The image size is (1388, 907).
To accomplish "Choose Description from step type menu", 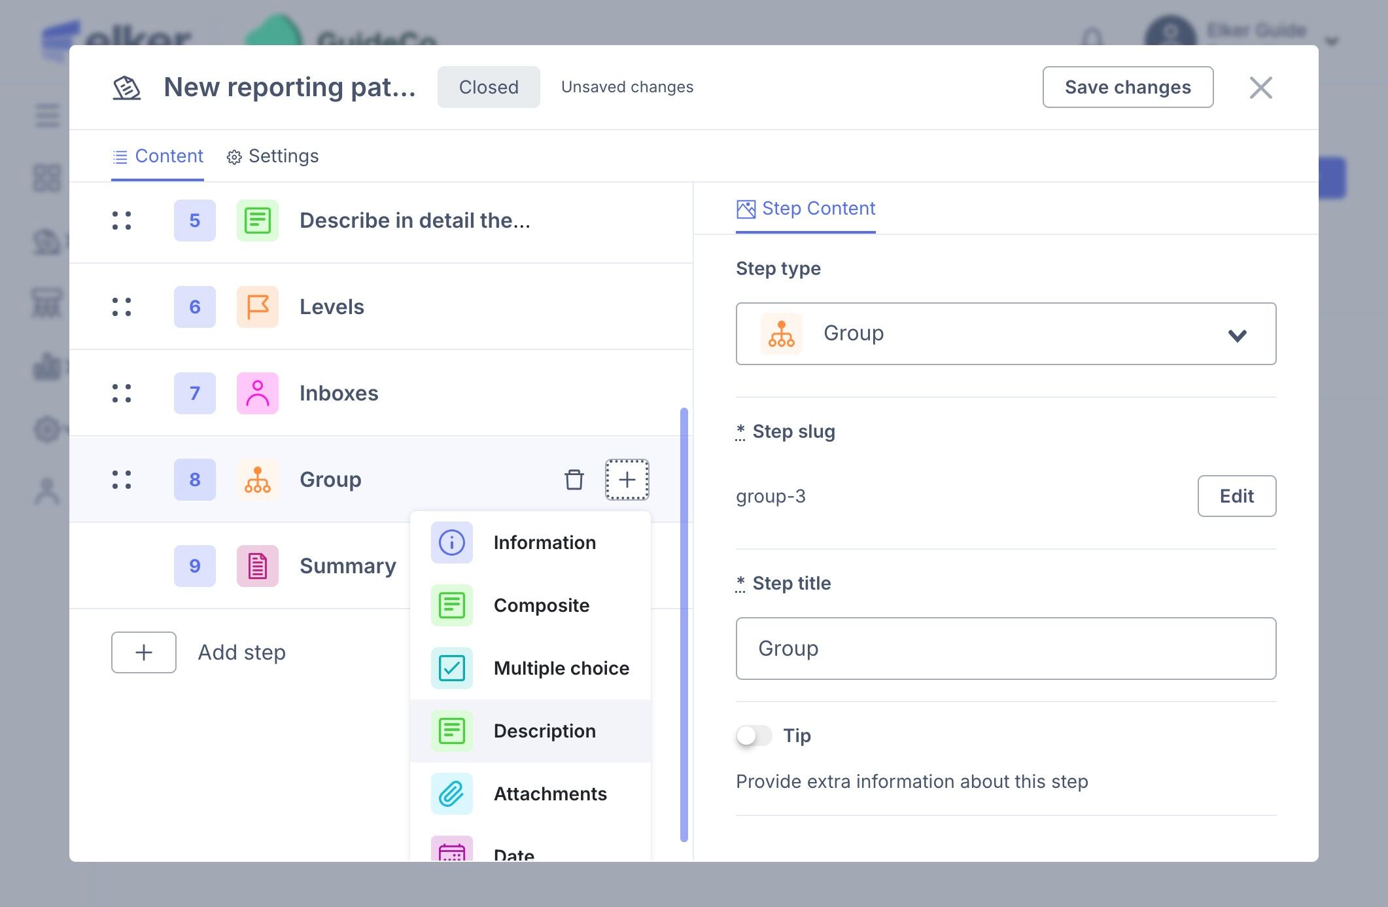I will click(544, 731).
